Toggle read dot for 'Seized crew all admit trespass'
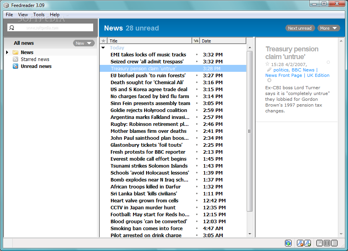The height and width of the screenshot is (251, 348). [x=197, y=61]
